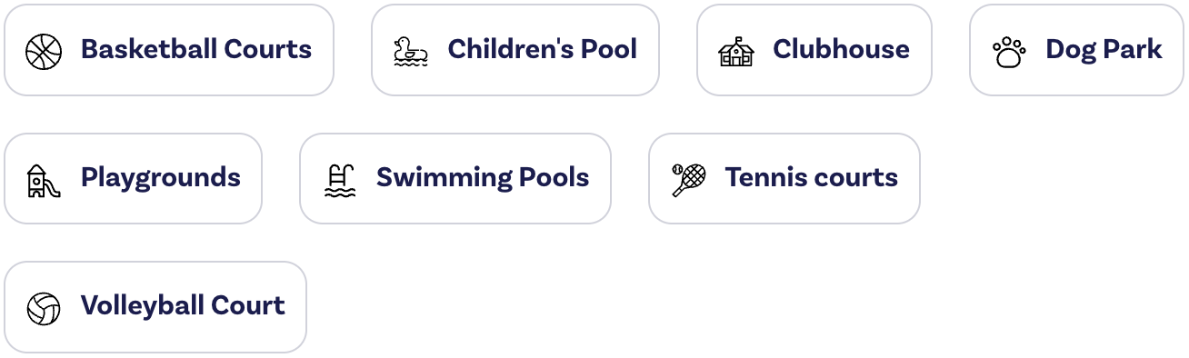
Task: Filter by the Playgrounds amenity chip
Action: coord(133,178)
